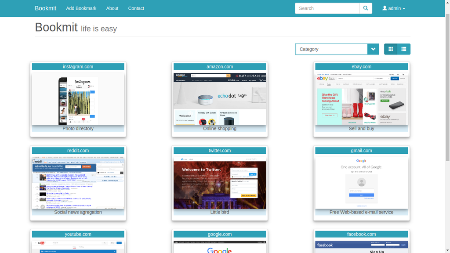Click the 'Online shopping' description

point(220,129)
